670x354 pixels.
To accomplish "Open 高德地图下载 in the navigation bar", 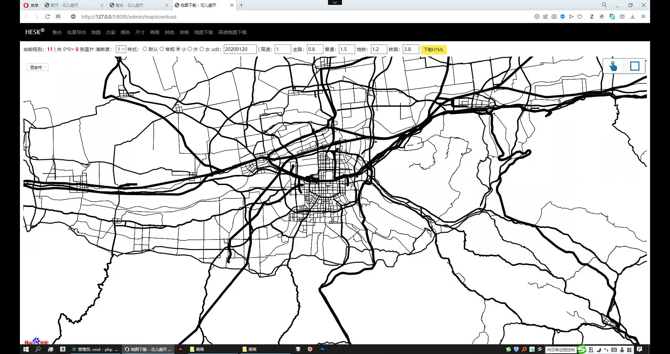I will 232,32.
